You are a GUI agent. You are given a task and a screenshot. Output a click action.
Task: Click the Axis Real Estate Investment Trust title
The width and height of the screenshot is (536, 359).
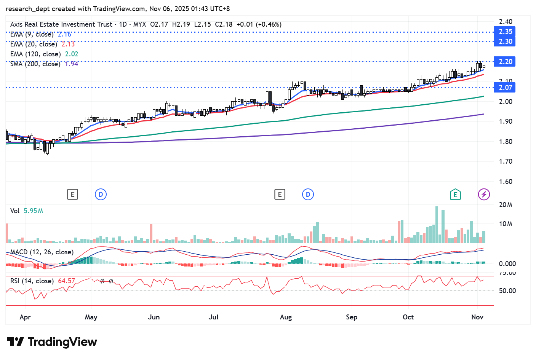(x=61, y=24)
